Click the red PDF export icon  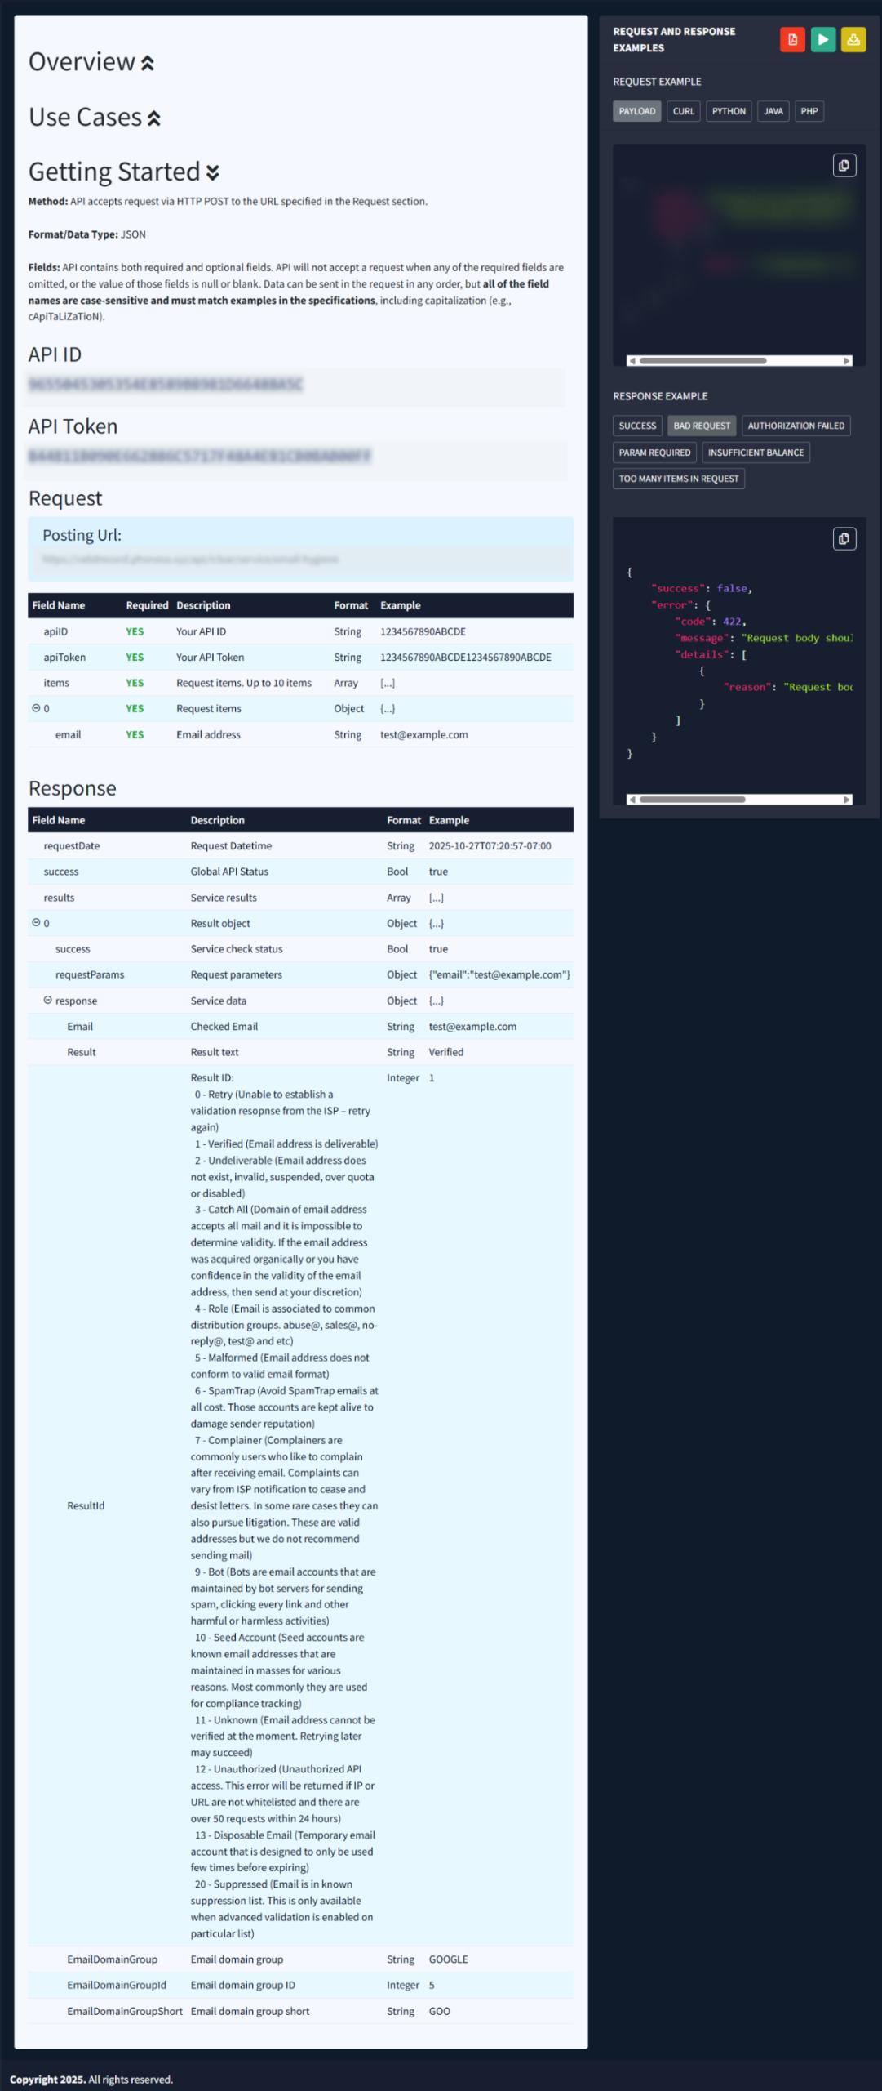791,40
